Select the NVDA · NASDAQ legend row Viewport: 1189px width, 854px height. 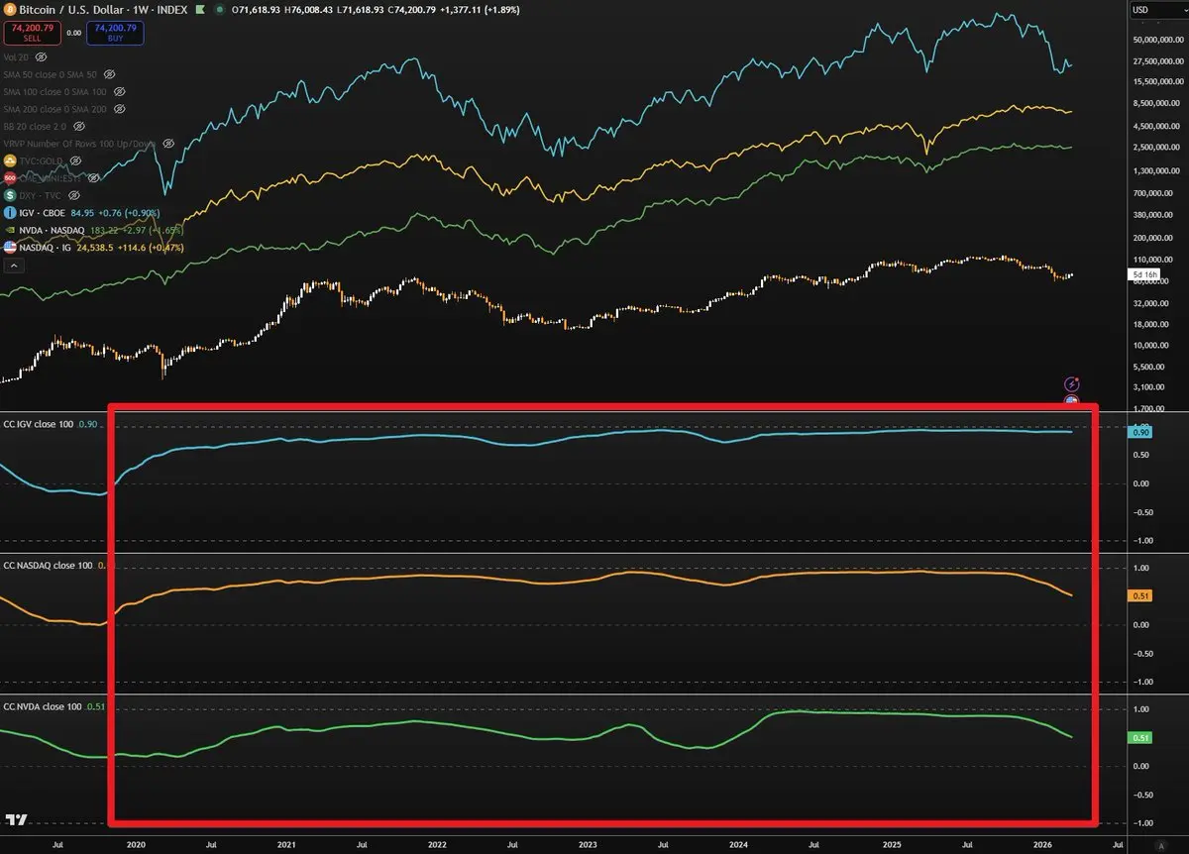pos(93,230)
